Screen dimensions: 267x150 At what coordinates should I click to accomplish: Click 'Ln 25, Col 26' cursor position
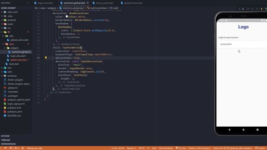click(x=118, y=148)
